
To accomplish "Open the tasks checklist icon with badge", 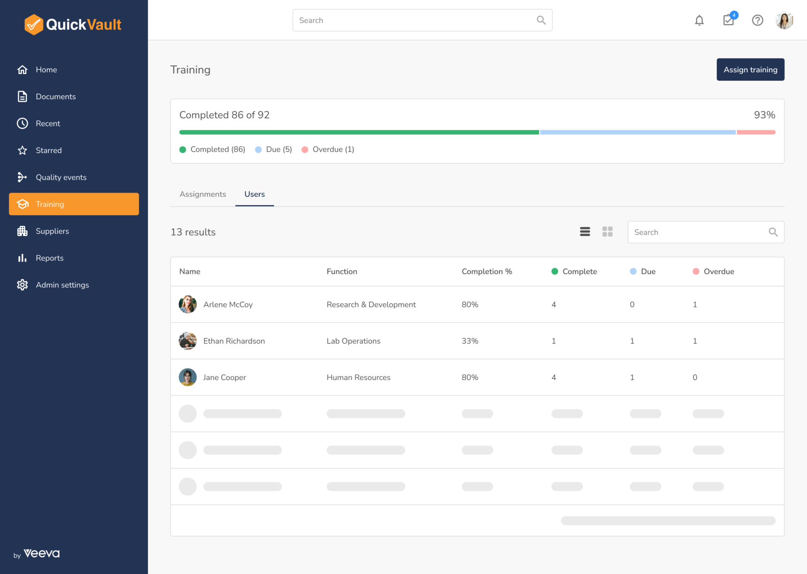I will 728,20.
